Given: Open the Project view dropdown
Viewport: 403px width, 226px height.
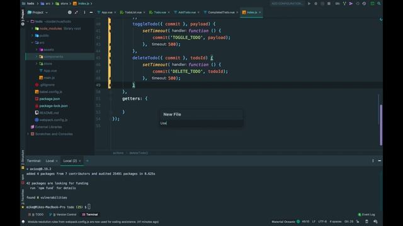Looking at the screenshot, I should (x=38, y=13).
